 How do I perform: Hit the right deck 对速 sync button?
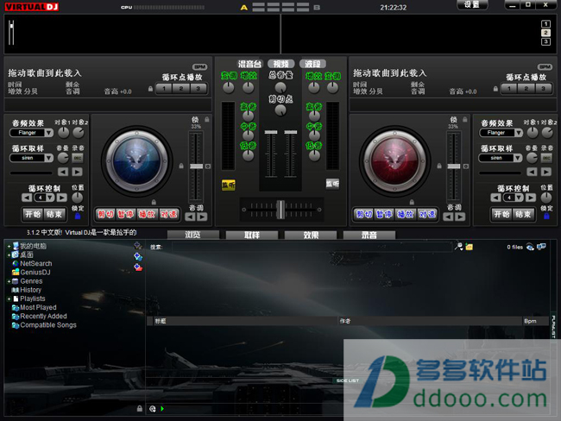pos(427,214)
